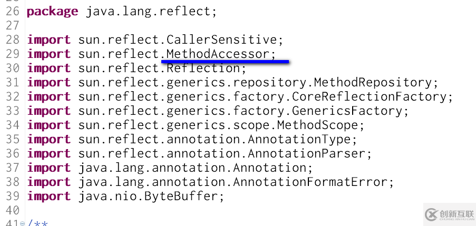Click the package keyword on line 26
Image resolution: width=476 pixels, height=226 pixels.
click(x=52, y=11)
